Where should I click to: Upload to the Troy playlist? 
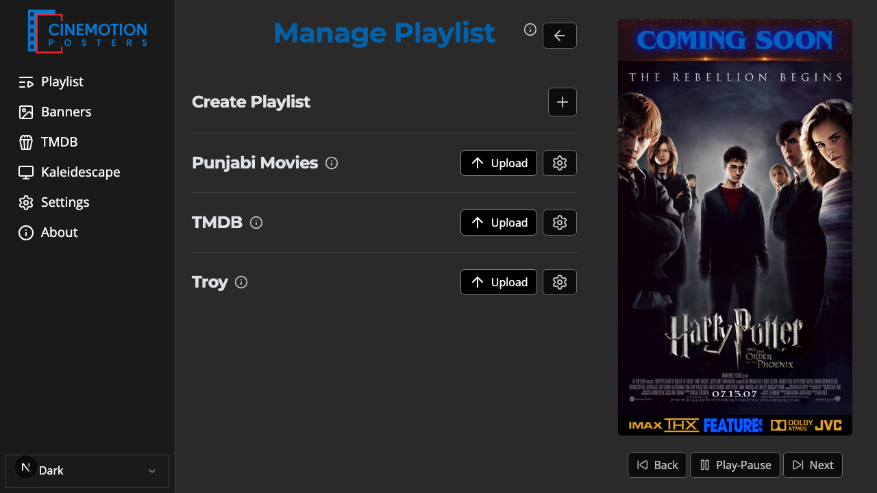pyautogui.click(x=499, y=282)
